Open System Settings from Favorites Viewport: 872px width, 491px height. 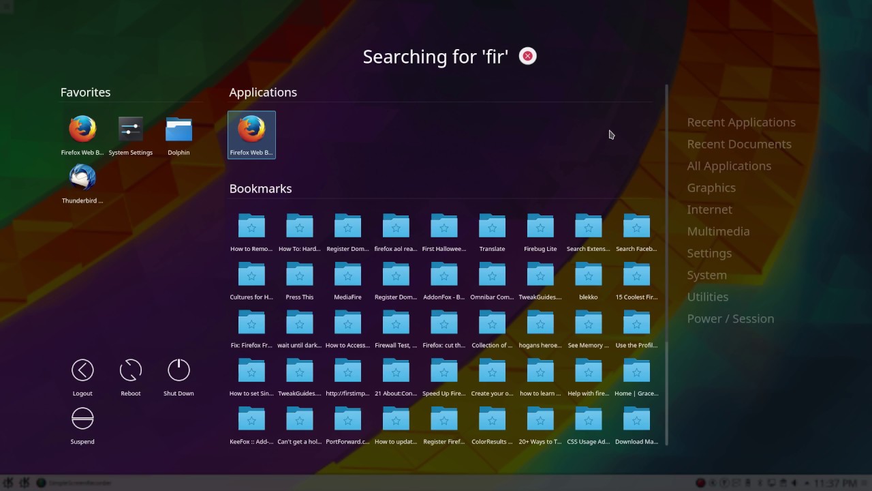coord(131,136)
